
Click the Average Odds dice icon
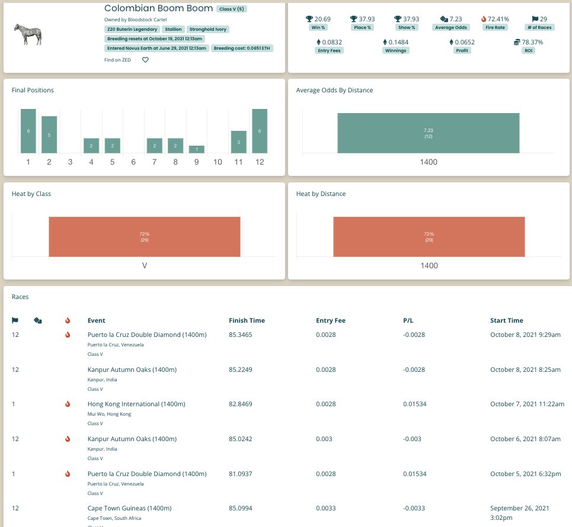coord(444,19)
